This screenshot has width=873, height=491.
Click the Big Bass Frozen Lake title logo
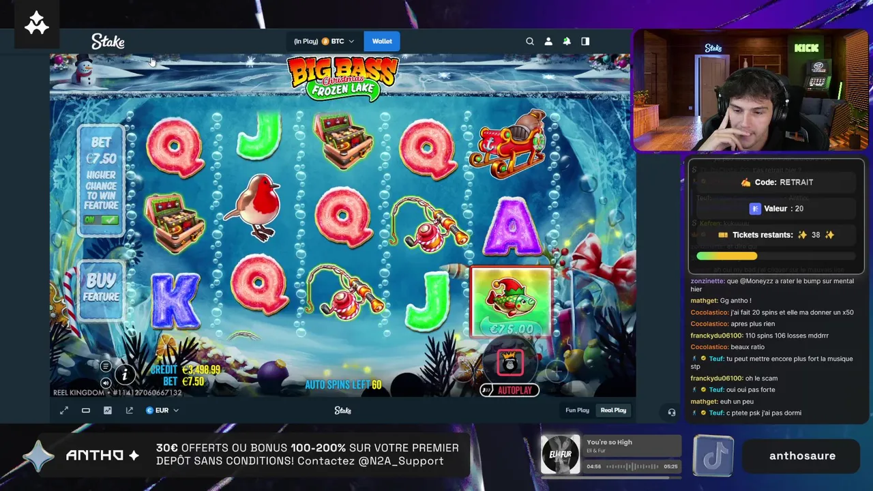[342, 77]
